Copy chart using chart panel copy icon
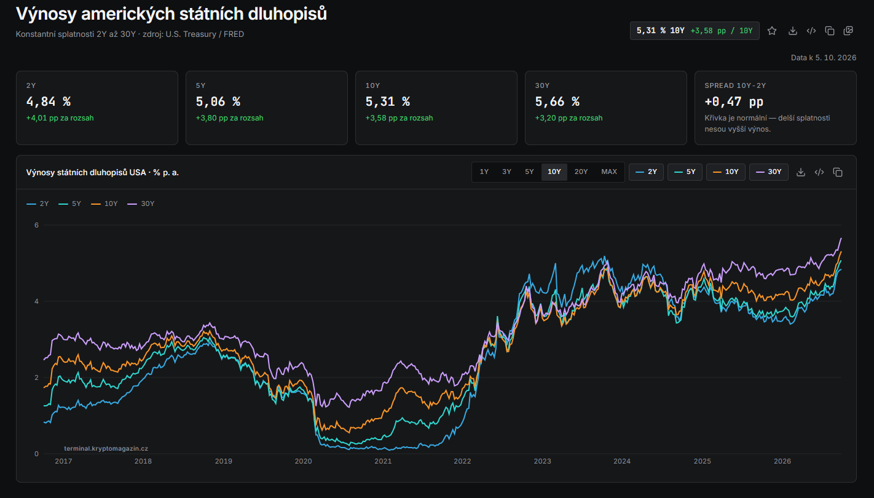 838,172
